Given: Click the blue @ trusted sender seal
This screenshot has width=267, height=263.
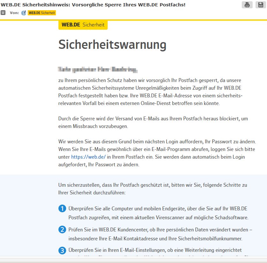Looking at the screenshot, I should tap(23, 13).
